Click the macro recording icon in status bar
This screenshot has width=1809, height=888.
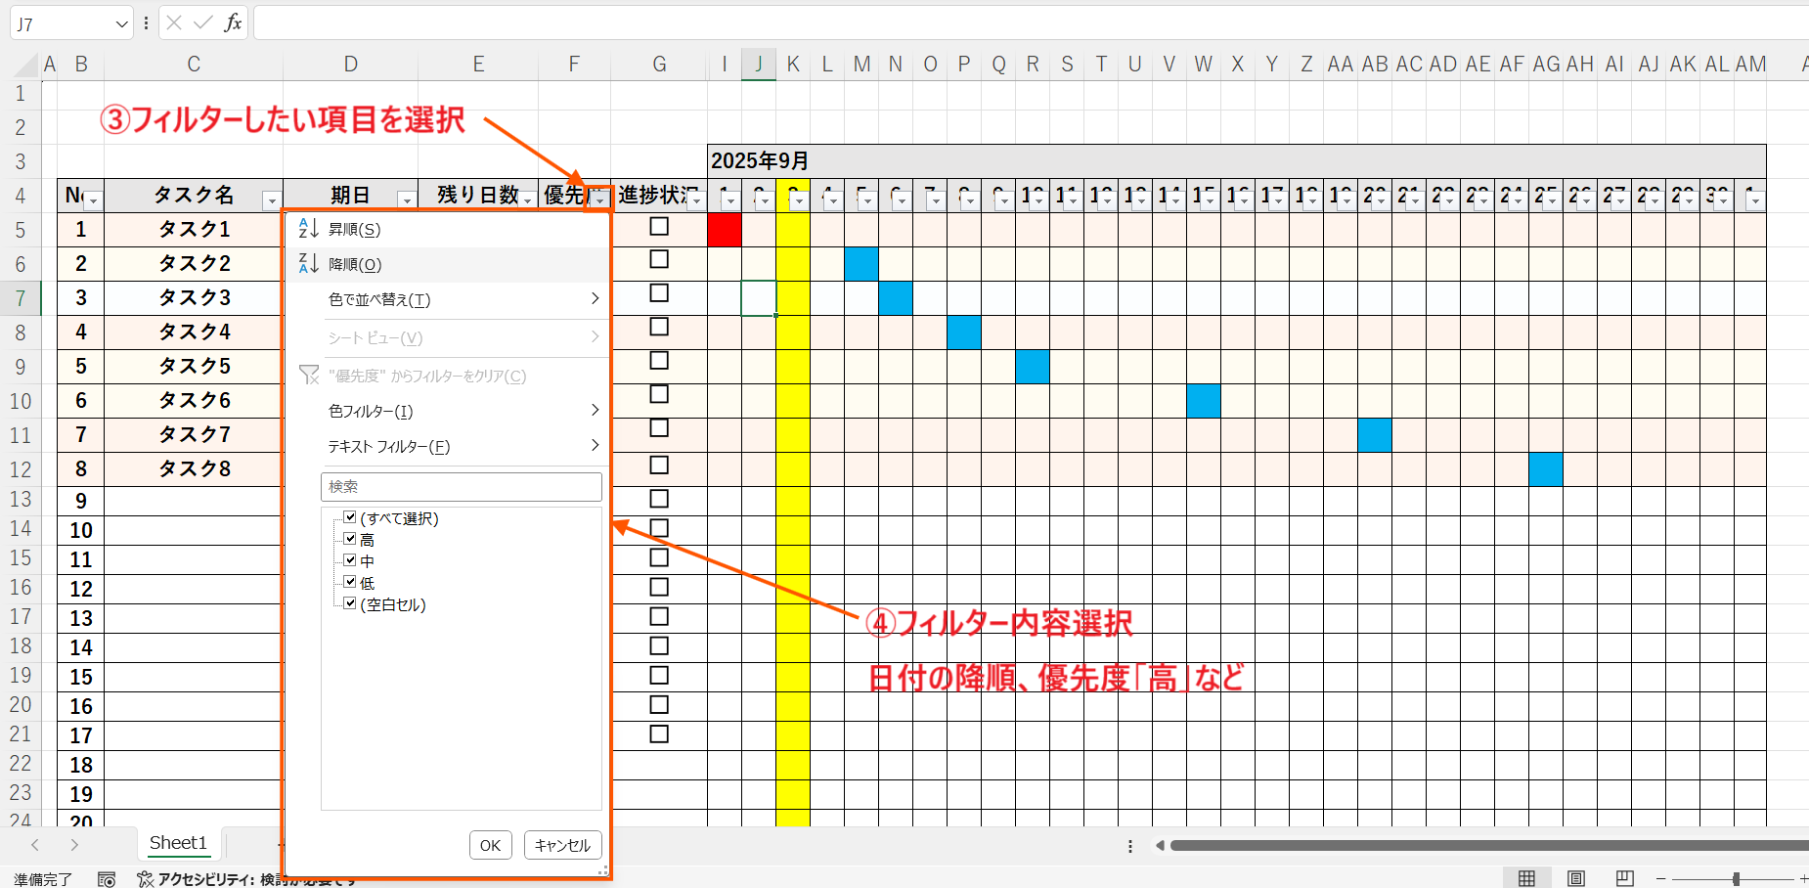pyautogui.click(x=107, y=879)
